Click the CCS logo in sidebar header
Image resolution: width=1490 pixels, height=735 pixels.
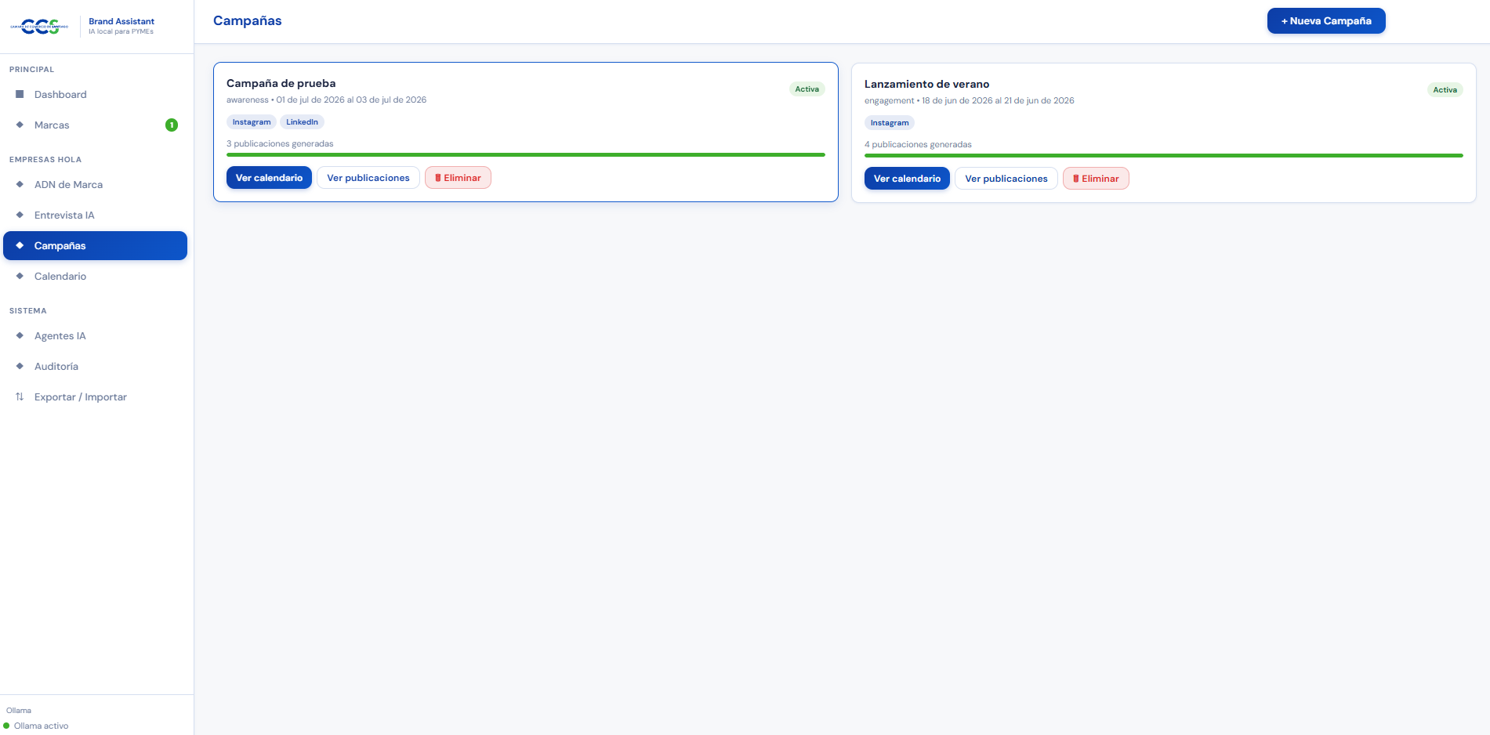tap(39, 27)
